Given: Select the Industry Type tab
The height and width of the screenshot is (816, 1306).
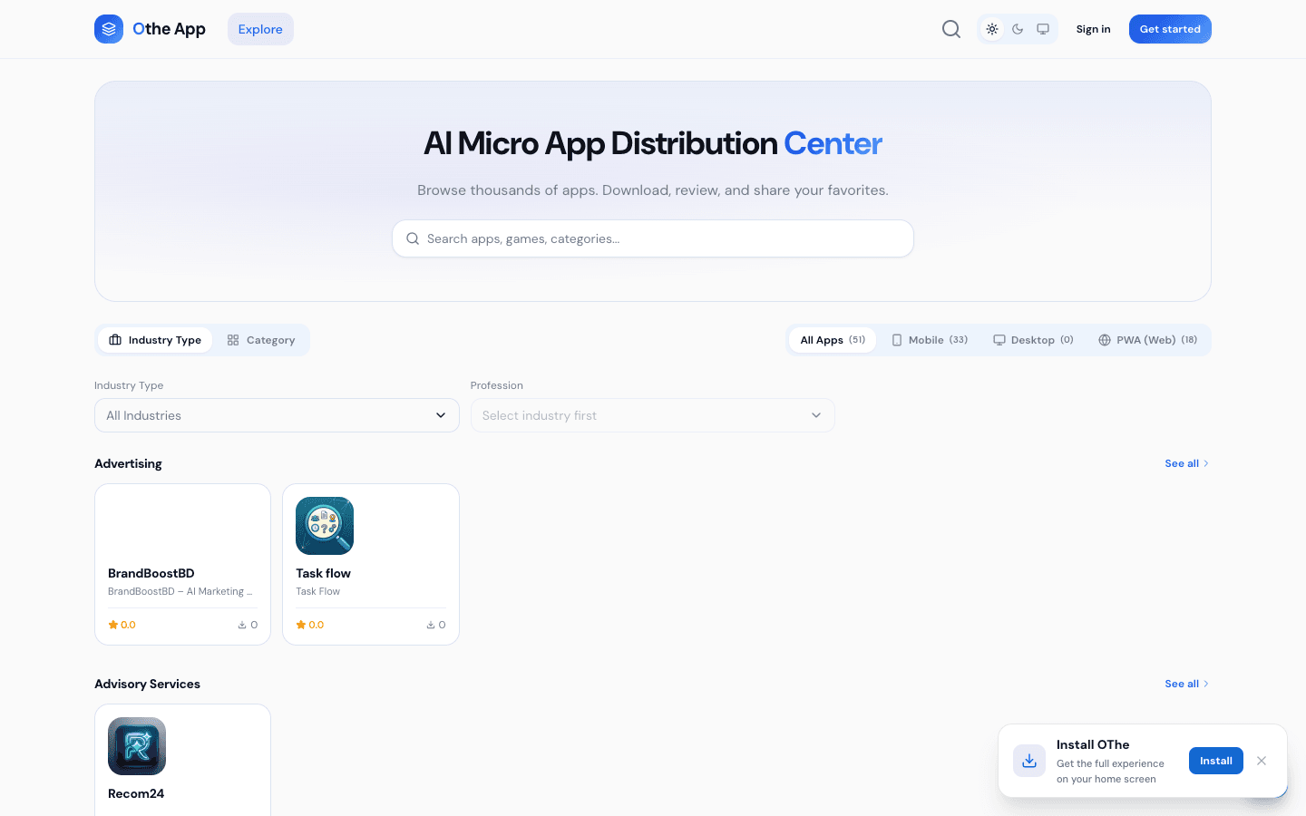Looking at the screenshot, I should coord(155,340).
